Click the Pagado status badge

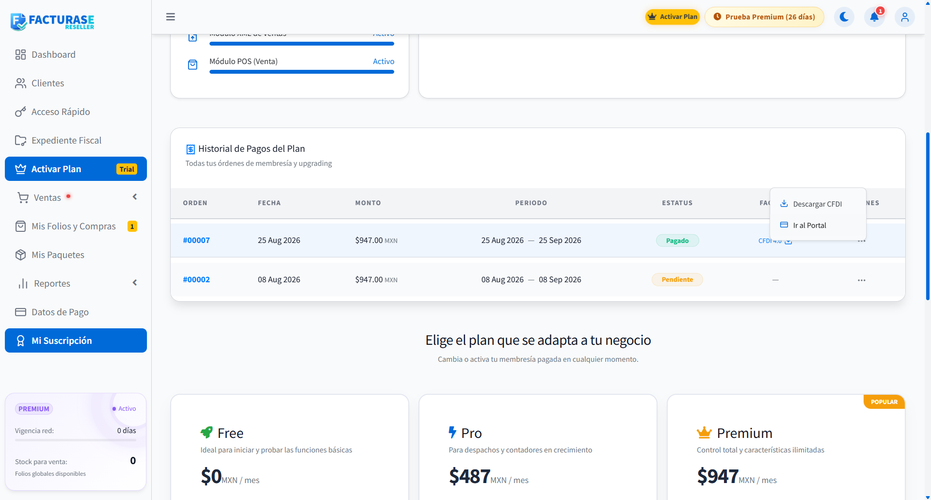pos(677,241)
